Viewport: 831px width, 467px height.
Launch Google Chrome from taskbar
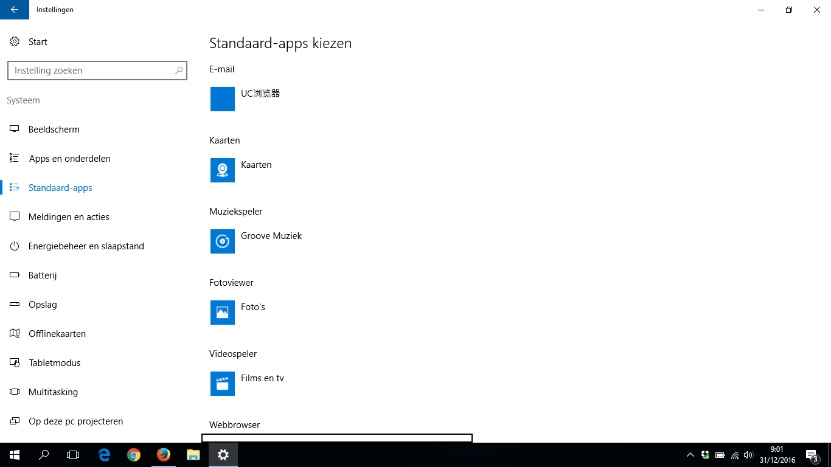tap(134, 455)
